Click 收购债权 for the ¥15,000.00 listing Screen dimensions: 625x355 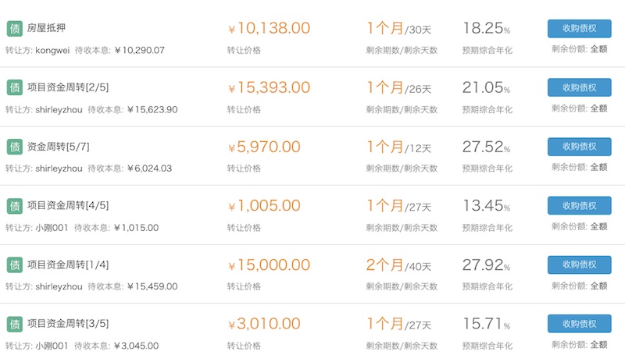click(579, 264)
